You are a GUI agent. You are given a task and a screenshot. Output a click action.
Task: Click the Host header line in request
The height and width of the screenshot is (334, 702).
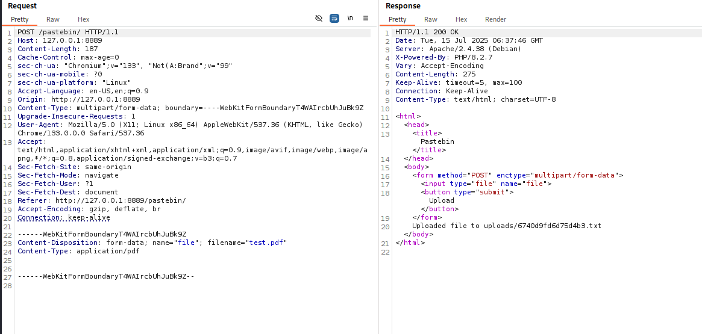(x=59, y=40)
